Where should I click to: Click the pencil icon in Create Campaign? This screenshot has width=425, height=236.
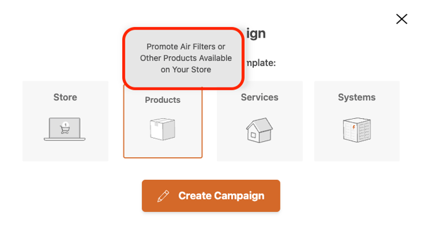pos(163,196)
